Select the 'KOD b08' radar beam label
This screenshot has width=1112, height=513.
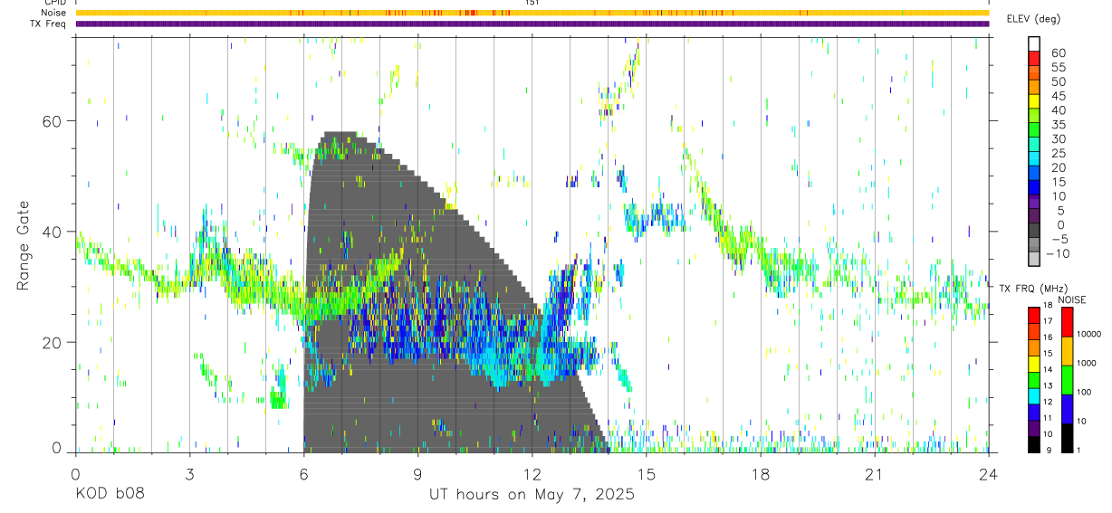109,495
